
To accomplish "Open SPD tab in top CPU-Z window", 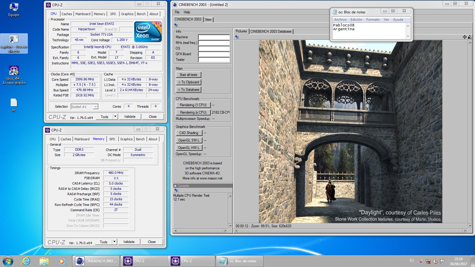I will click(x=113, y=14).
